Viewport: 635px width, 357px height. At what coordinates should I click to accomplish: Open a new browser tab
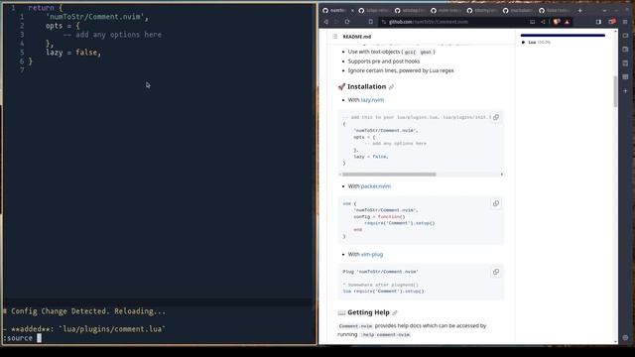579,11
